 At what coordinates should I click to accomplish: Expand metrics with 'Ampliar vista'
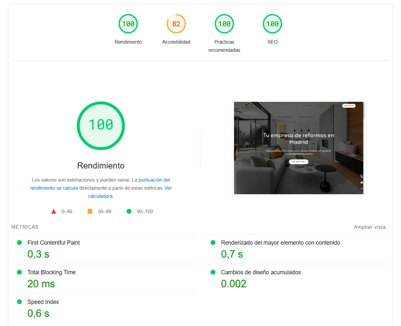click(x=370, y=227)
